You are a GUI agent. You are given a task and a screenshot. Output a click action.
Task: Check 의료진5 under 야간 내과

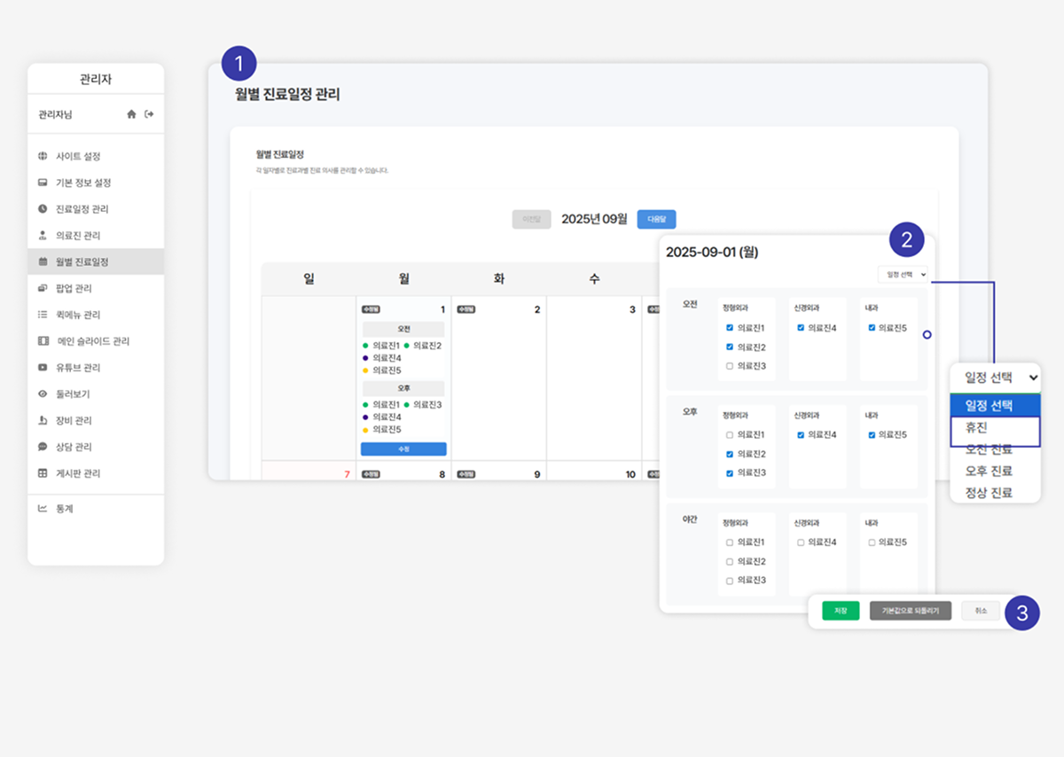click(872, 542)
